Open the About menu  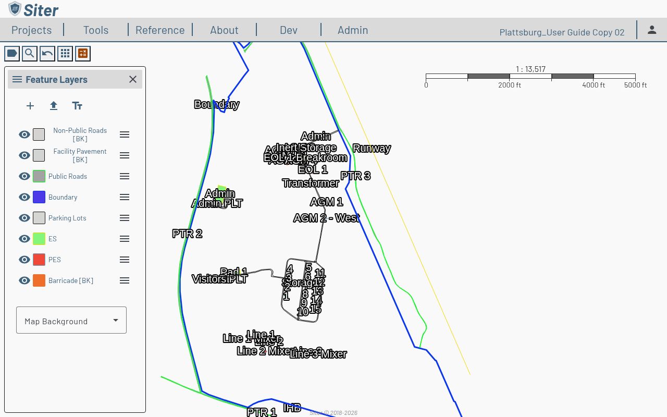224,30
